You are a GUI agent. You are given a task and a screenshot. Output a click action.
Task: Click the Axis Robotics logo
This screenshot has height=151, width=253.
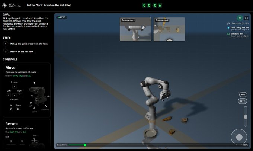coord(12,5)
